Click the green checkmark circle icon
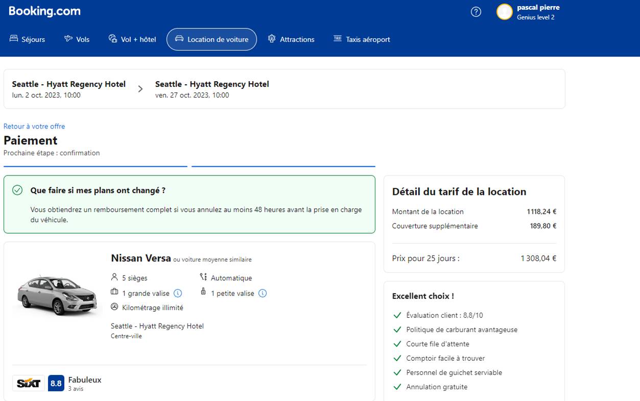640x401 pixels. coord(17,190)
